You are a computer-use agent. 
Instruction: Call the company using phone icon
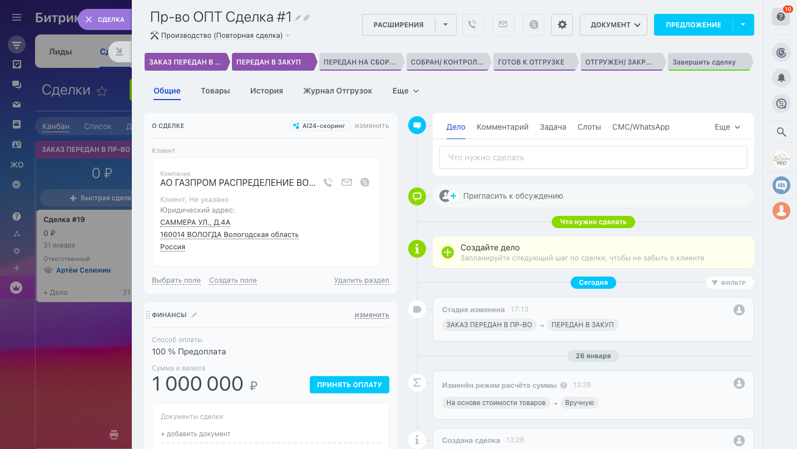click(328, 182)
